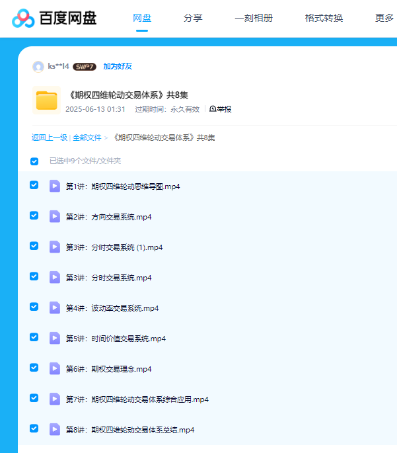Click video icon for 第4讲 波动率交易系统

[x=55, y=308]
